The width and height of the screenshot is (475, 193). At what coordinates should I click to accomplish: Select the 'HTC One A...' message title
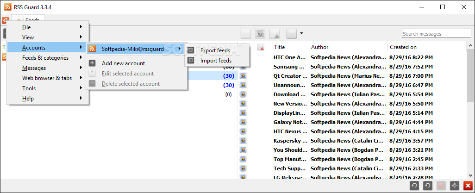(290, 57)
